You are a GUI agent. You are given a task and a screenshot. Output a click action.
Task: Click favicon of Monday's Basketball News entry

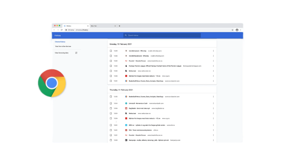(x=126, y=81)
